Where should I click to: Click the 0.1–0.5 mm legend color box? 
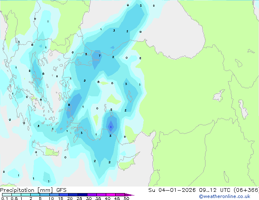pos(7,195)
